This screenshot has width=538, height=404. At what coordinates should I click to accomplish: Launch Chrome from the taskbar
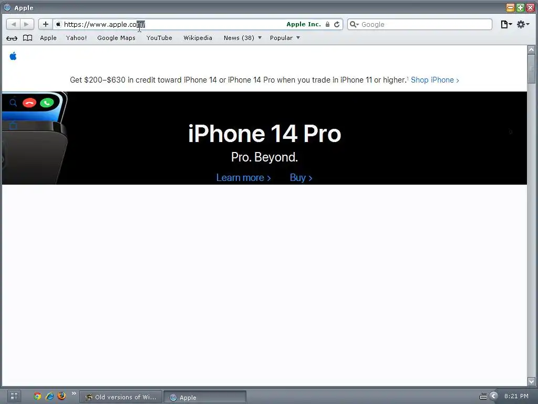pos(37,396)
